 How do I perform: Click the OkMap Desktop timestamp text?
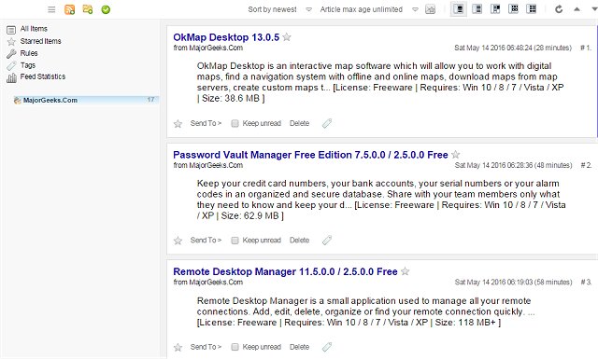pyautogui.click(x=513, y=48)
